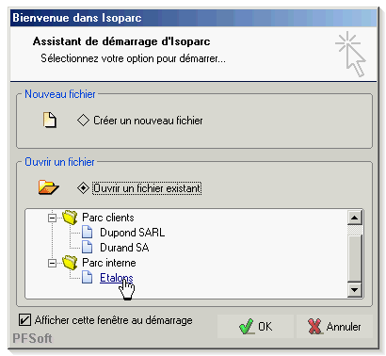This screenshot has width=386, height=356.
Task: Click the scroll up arrow in file list
Action: click(355, 218)
